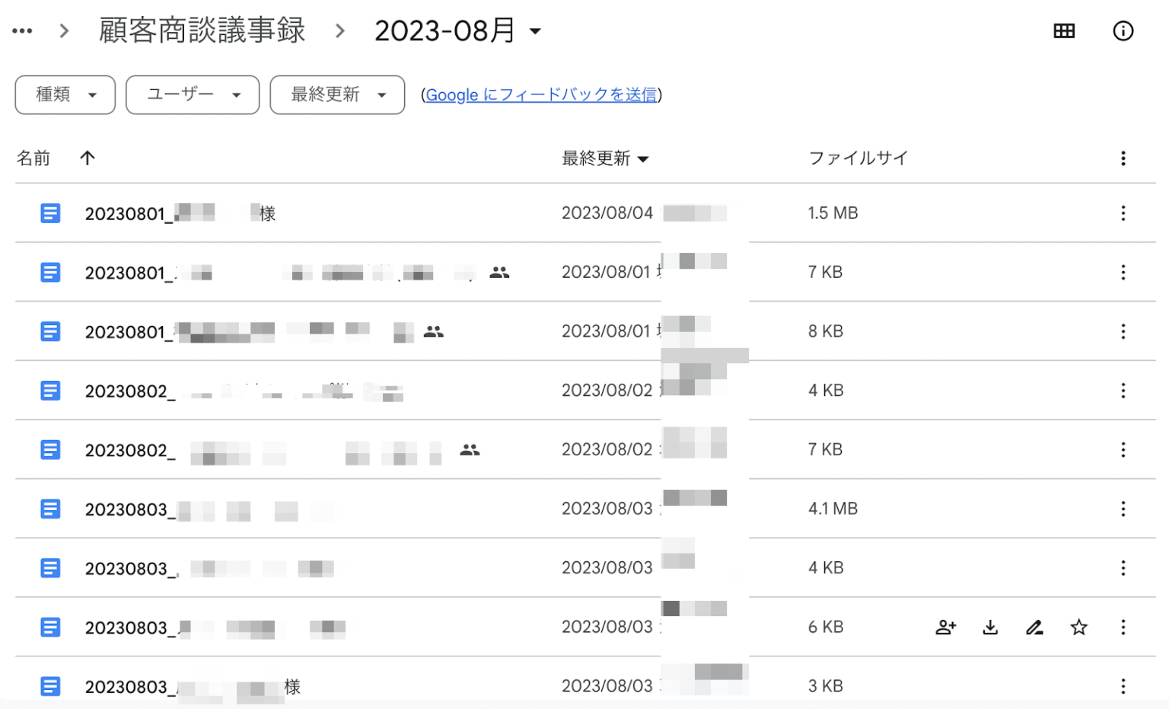Click the Google feedback link

click(541, 95)
